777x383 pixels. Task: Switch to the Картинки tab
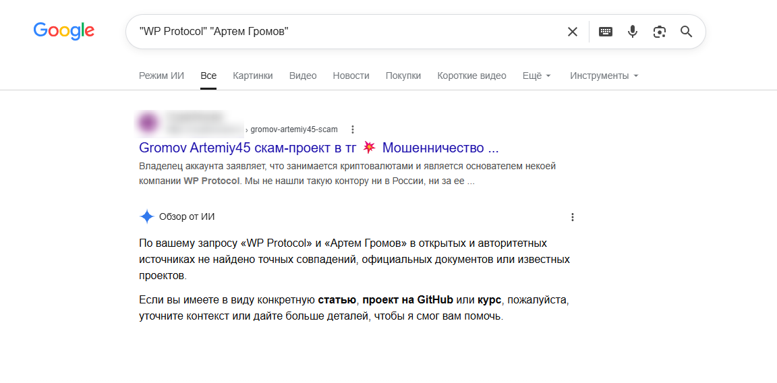pyautogui.click(x=253, y=76)
